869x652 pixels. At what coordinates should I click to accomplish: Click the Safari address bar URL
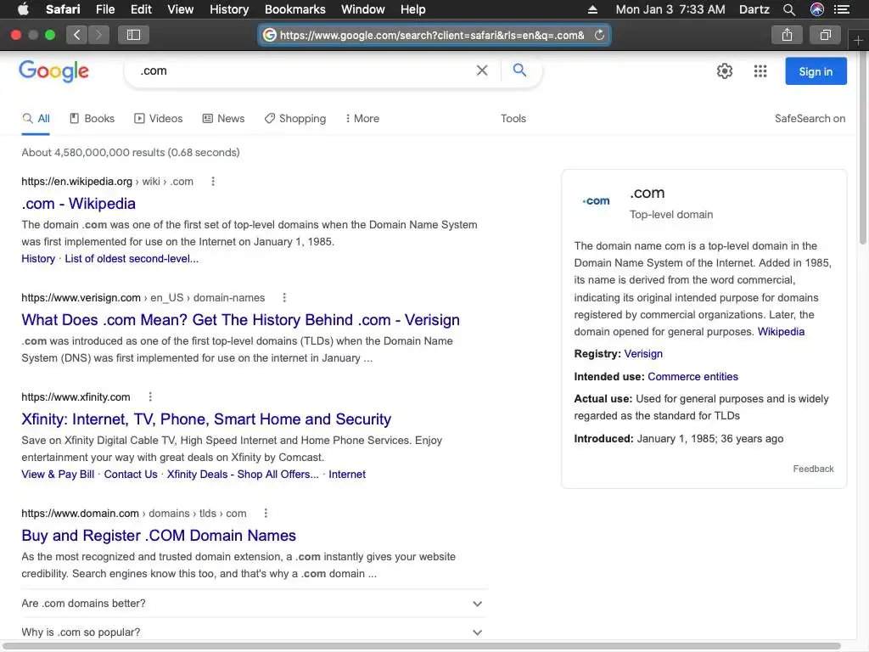(432, 35)
